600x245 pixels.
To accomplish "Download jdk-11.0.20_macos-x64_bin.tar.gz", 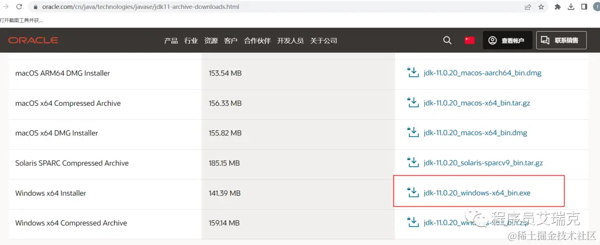I will tap(477, 103).
